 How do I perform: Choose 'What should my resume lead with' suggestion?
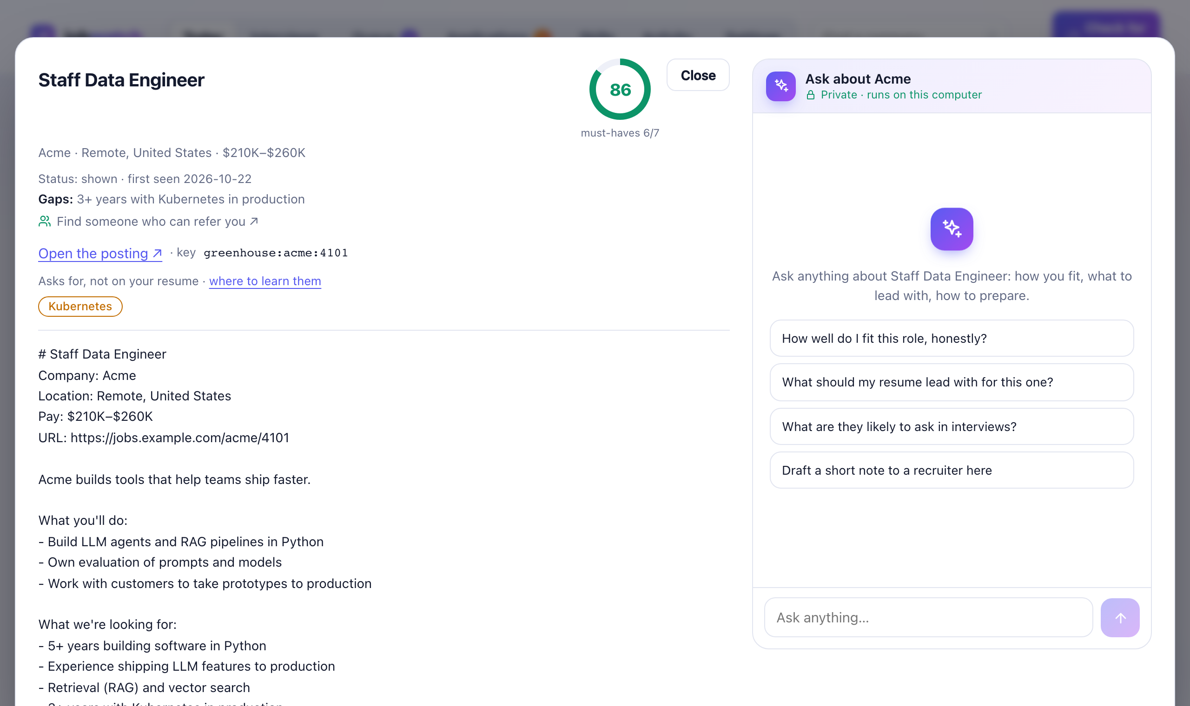coord(952,382)
